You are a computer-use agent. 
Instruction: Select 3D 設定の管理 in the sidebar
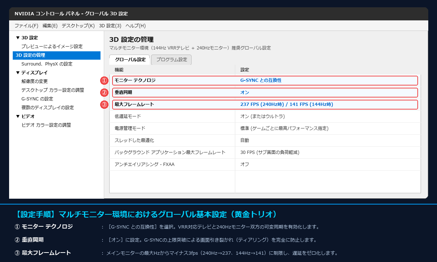[56, 55]
